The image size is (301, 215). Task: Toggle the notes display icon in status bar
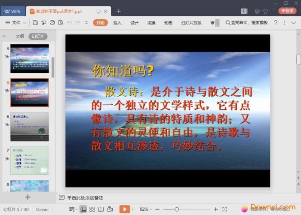point(73,209)
